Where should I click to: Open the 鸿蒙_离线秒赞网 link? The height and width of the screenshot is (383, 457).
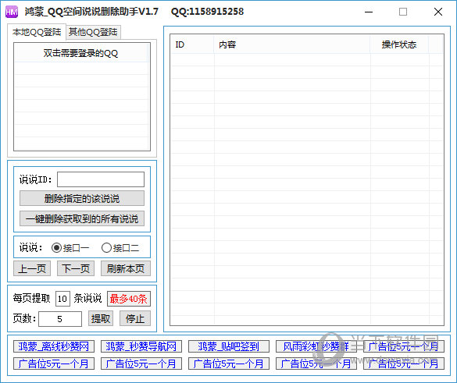[x=54, y=346]
